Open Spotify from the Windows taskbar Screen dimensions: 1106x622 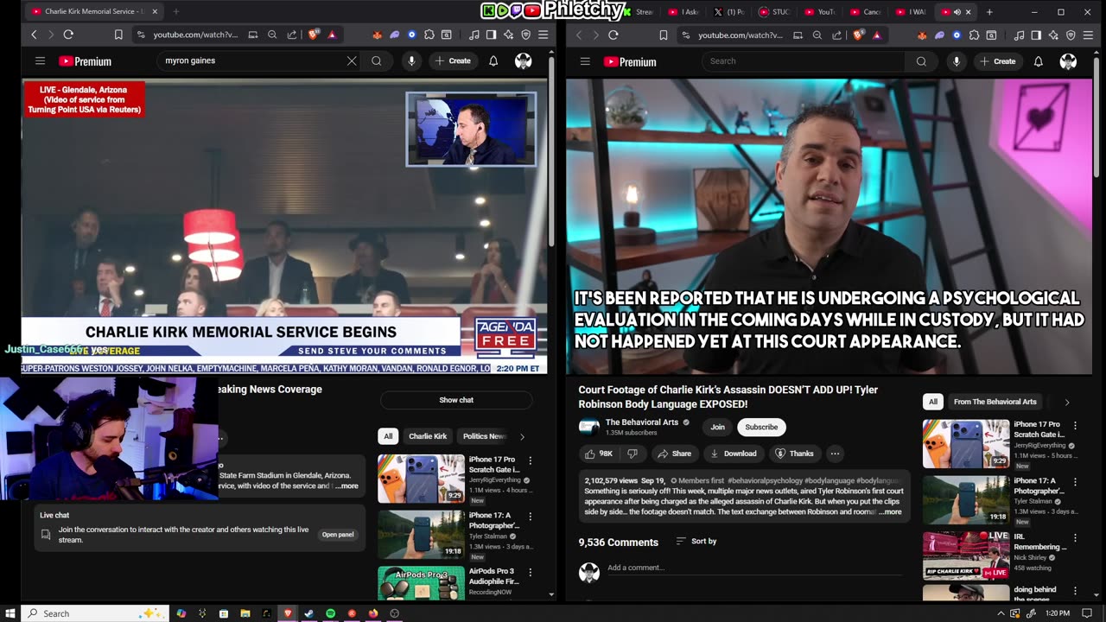click(331, 613)
